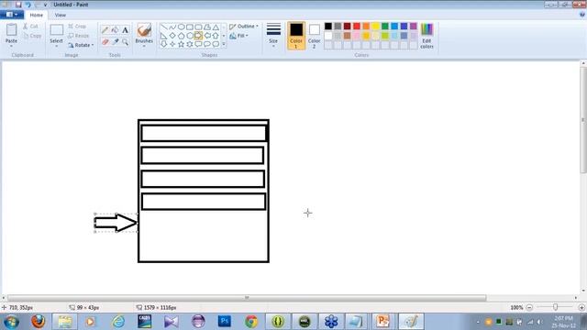587x330 pixels.
Task: Pick the purple palette swatch
Action: tap(414, 27)
